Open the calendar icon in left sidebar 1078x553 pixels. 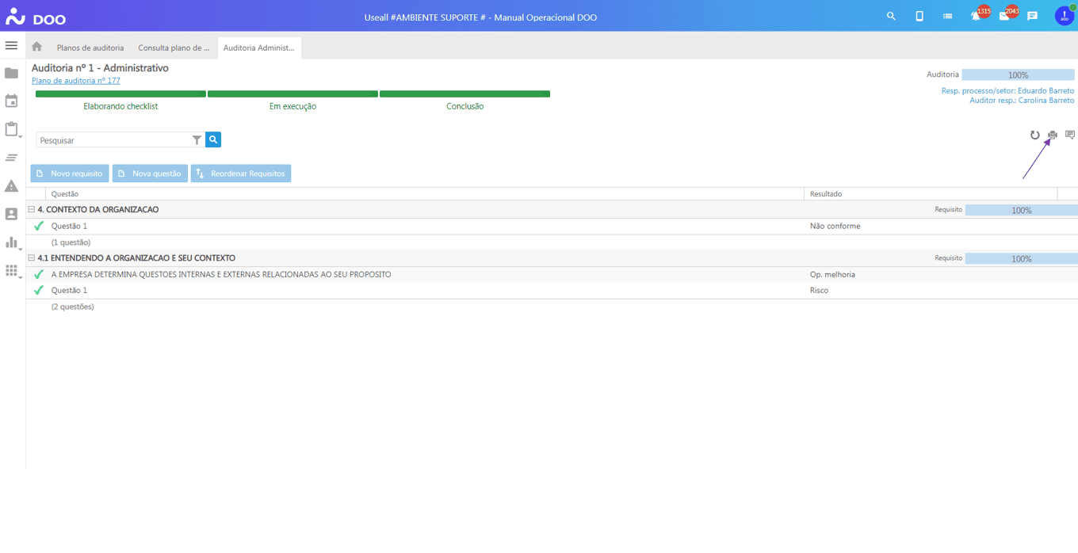point(11,101)
